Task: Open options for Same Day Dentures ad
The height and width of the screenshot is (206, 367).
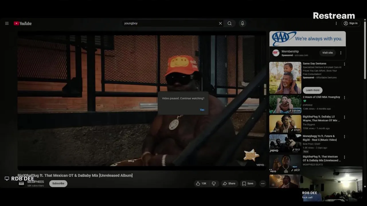Action: pyautogui.click(x=344, y=64)
